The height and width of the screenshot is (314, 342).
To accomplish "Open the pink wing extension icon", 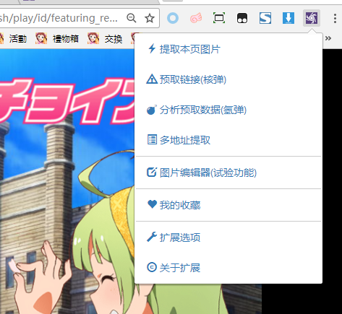I will tap(196, 18).
